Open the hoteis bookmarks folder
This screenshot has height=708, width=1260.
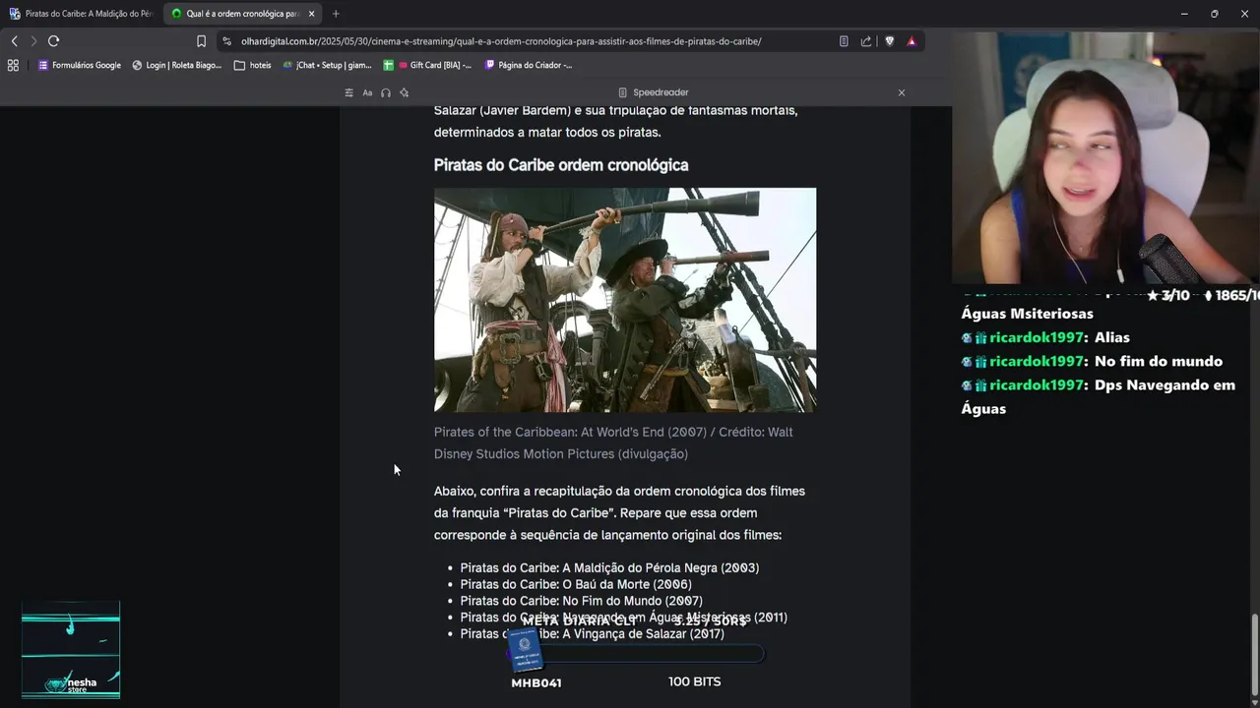coord(253,65)
